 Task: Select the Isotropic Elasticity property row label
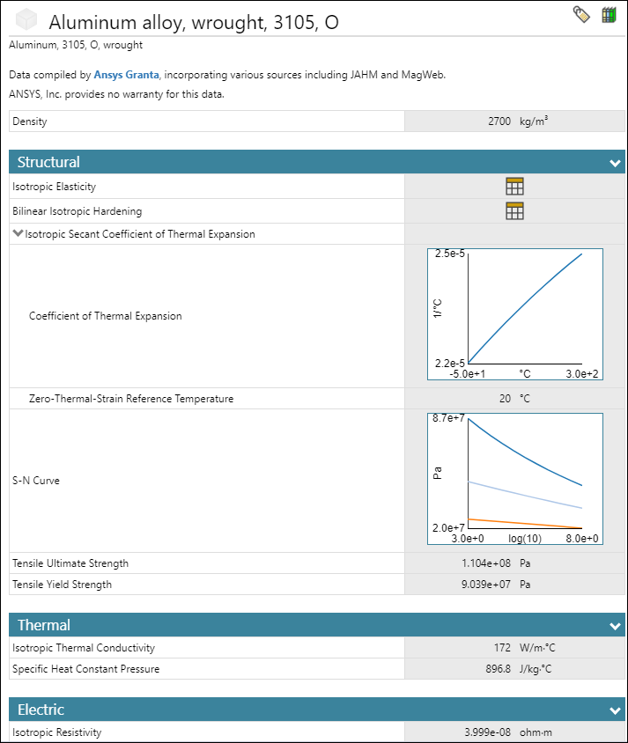[x=55, y=187]
